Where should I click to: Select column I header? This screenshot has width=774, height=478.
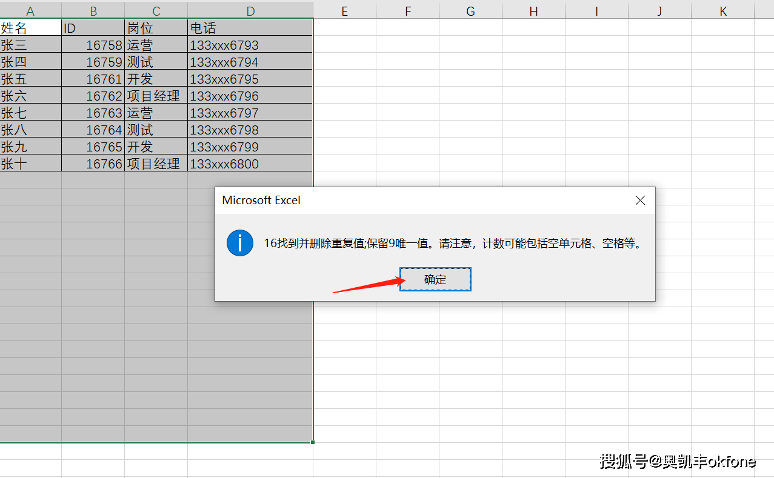tap(596, 11)
